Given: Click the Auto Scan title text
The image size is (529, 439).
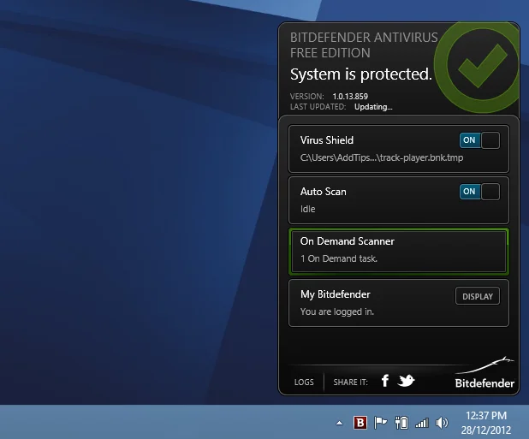Looking at the screenshot, I should click(324, 192).
